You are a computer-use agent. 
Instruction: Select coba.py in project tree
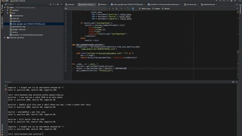point(14,19)
